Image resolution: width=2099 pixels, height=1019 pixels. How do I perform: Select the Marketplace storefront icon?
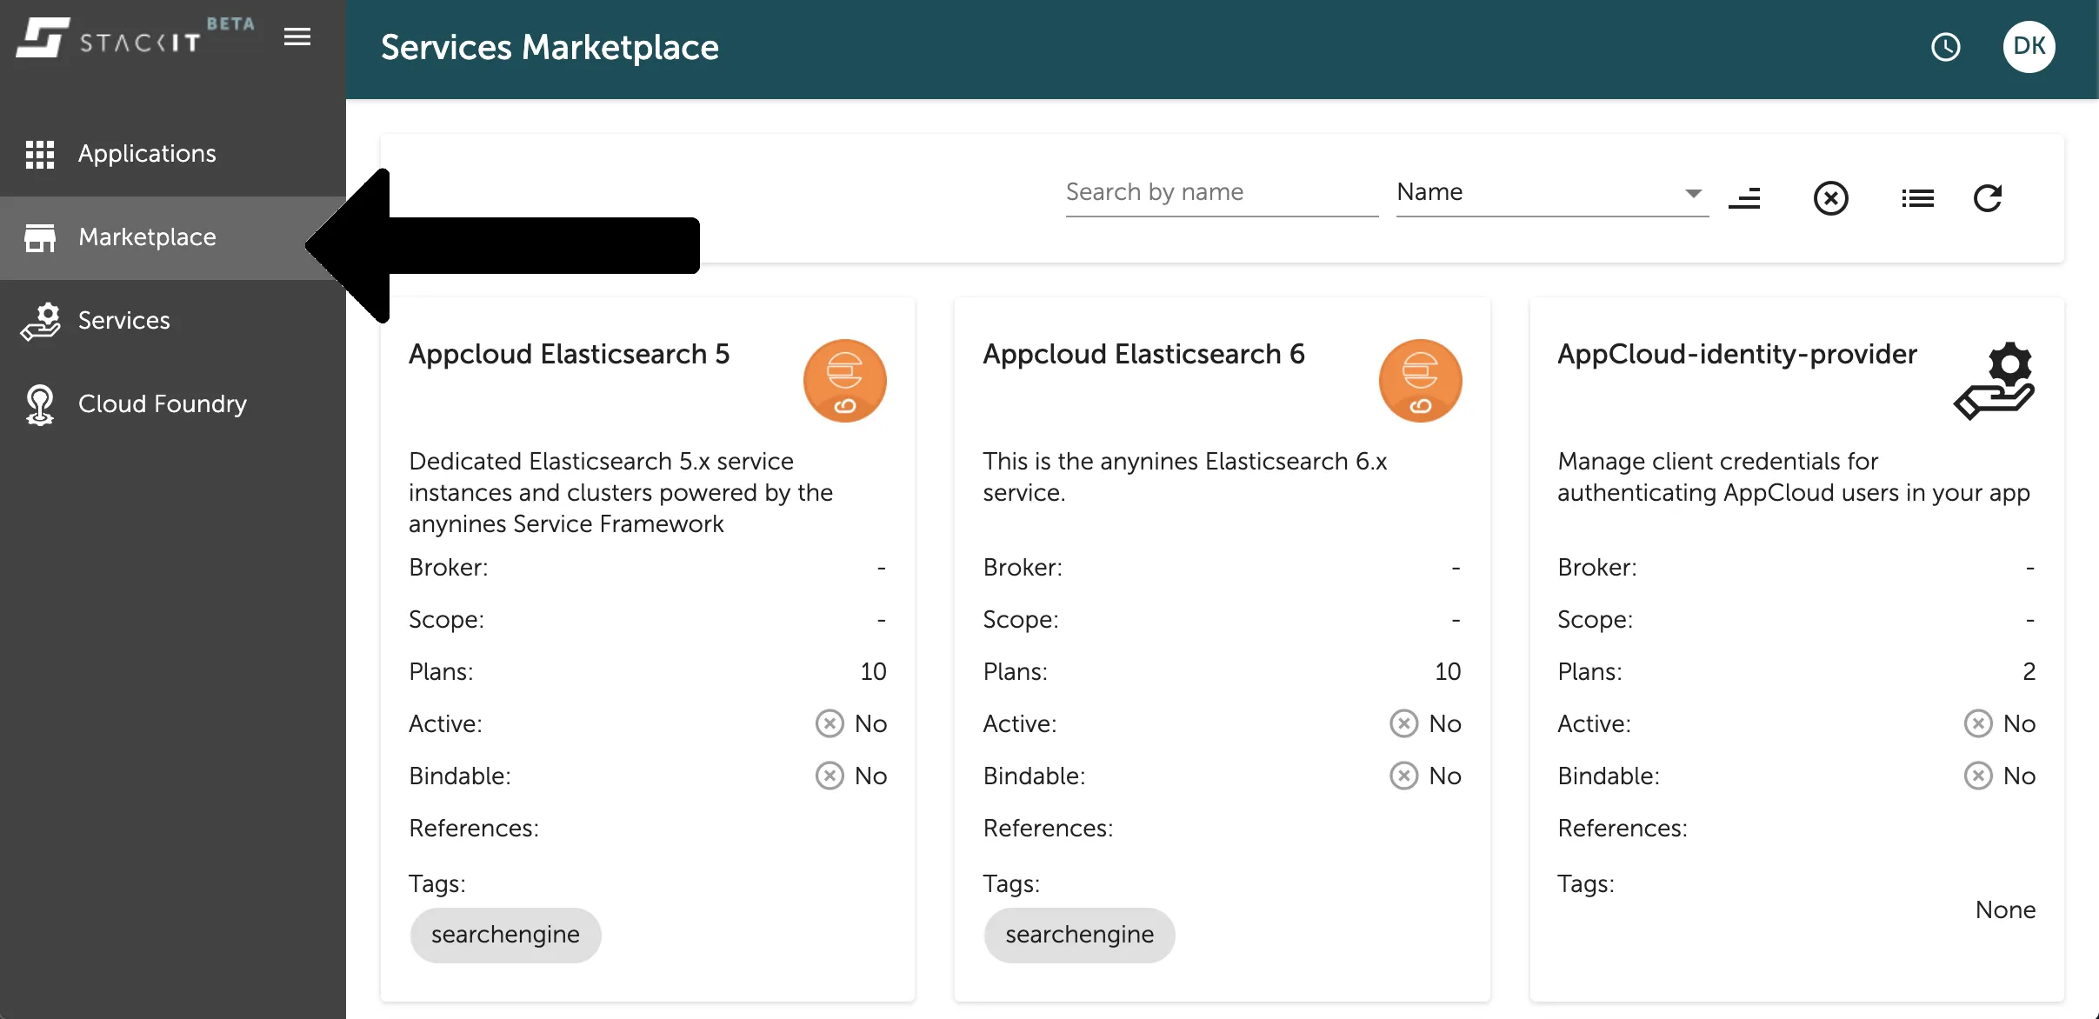(40, 236)
